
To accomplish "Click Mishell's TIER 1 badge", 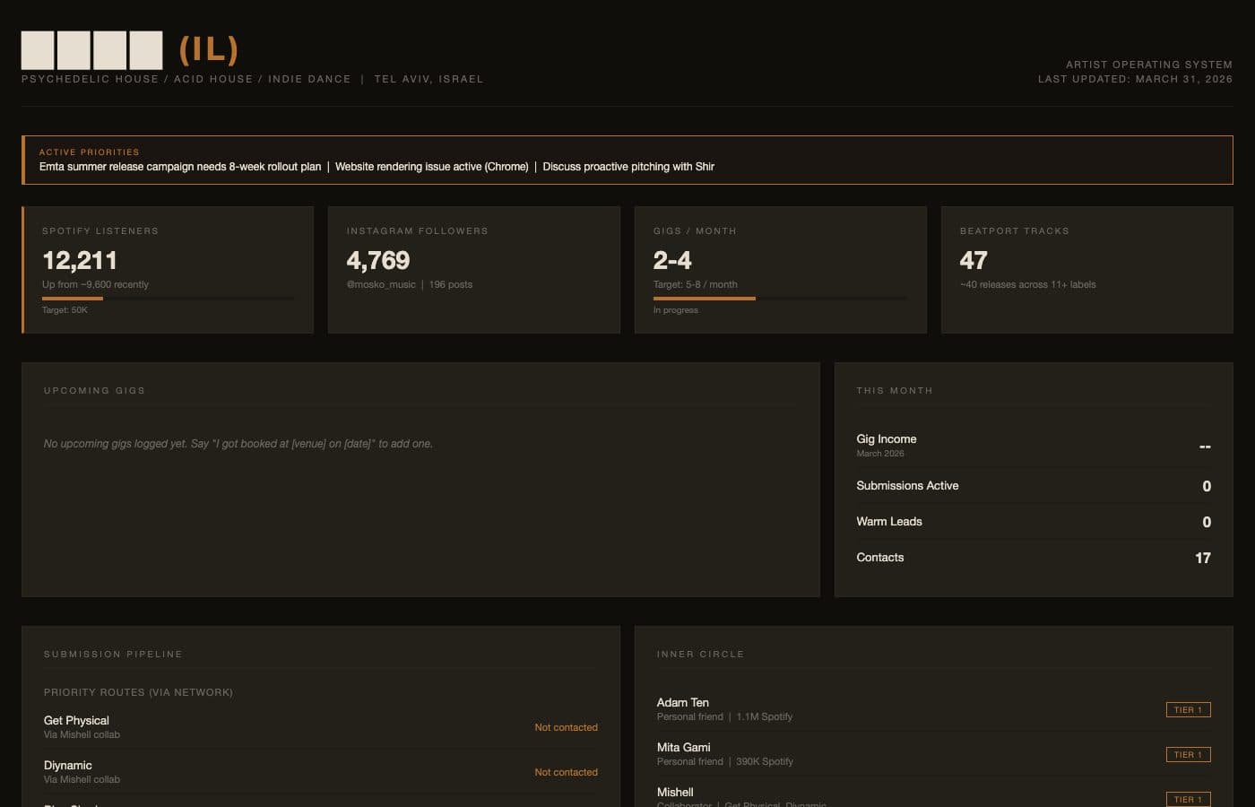I will click(x=1188, y=799).
